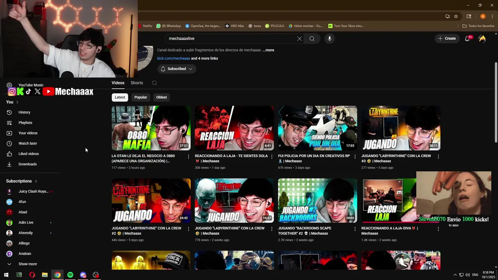This screenshot has height=280, width=498.
Task: Open options for LABYRINTHINE #2 video
Action: pyautogui.click(x=188, y=229)
